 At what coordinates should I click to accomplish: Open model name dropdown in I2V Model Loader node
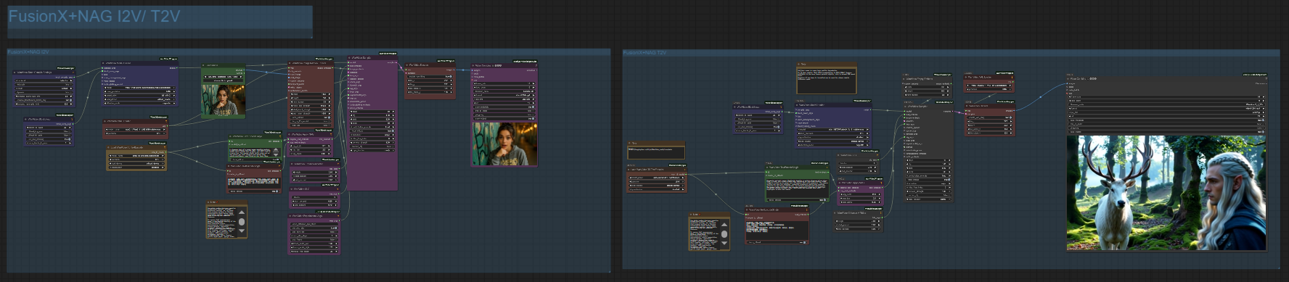click(140, 88)
